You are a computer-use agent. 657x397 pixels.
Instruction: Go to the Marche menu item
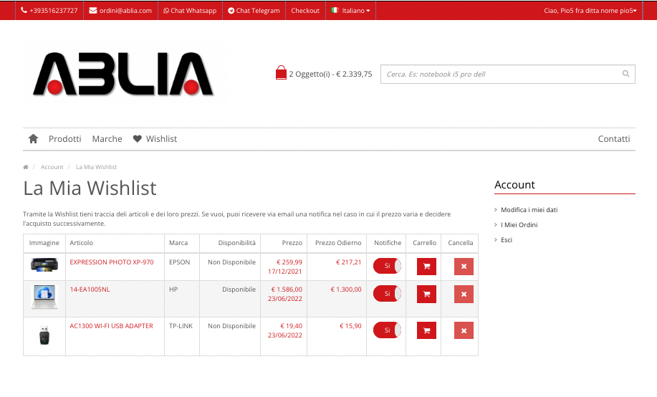[x=107, y=139]
